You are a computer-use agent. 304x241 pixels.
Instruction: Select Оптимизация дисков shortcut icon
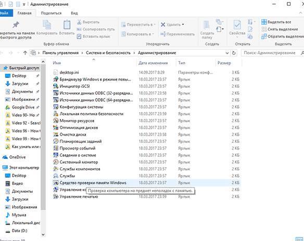(56, 128)
